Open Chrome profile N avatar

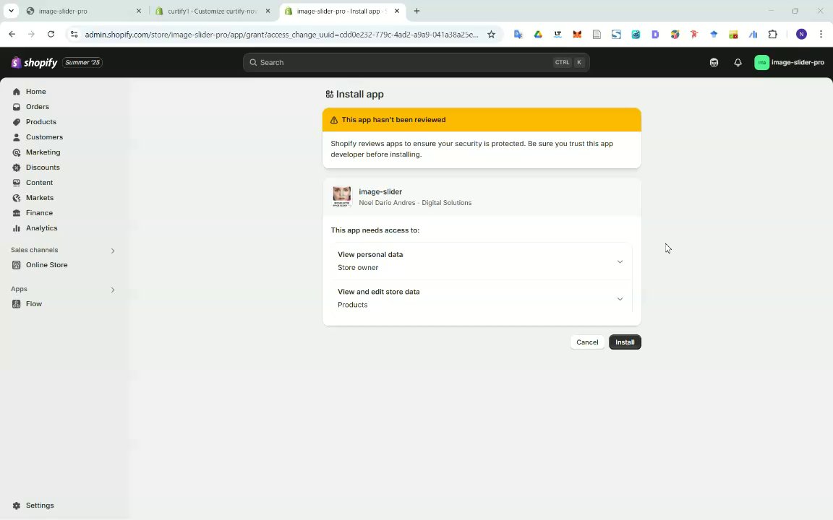click(x=802, y=35)
